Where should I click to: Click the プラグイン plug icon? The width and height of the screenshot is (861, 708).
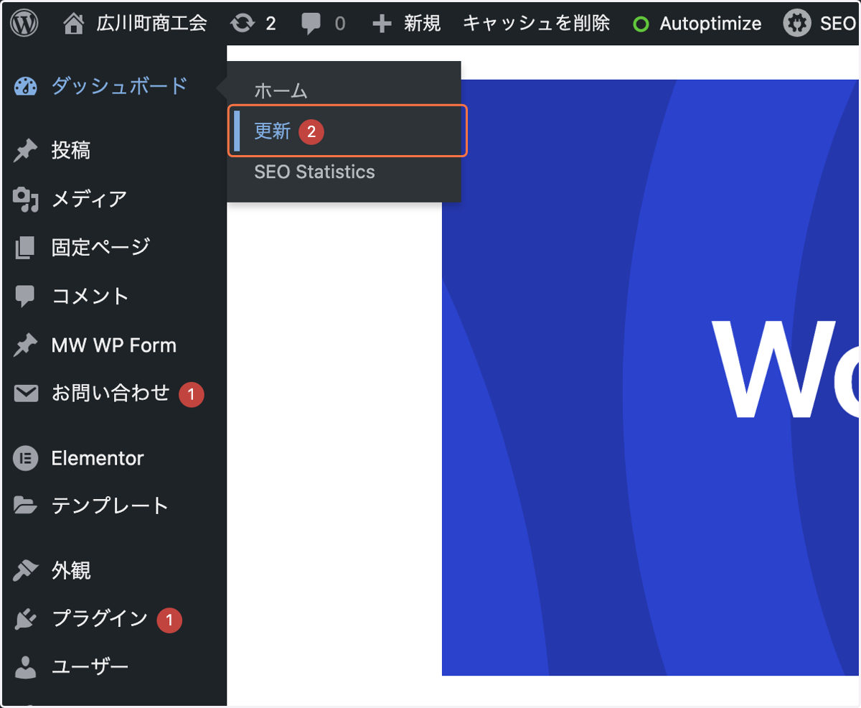[x=26, y=619]
